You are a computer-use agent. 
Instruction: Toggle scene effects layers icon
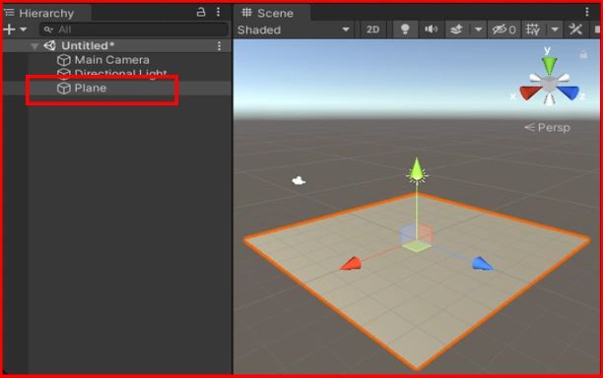pyautogui.click(x=456, y=30)
